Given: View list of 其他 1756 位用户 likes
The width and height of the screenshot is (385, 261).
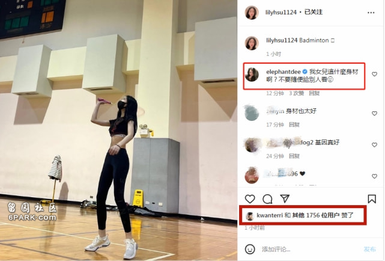Looking at the screenshot, I should pos(316,215).
